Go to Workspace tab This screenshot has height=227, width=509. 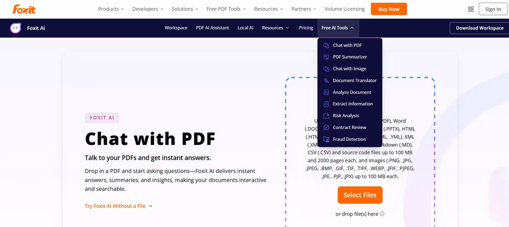tap(176, 28)
